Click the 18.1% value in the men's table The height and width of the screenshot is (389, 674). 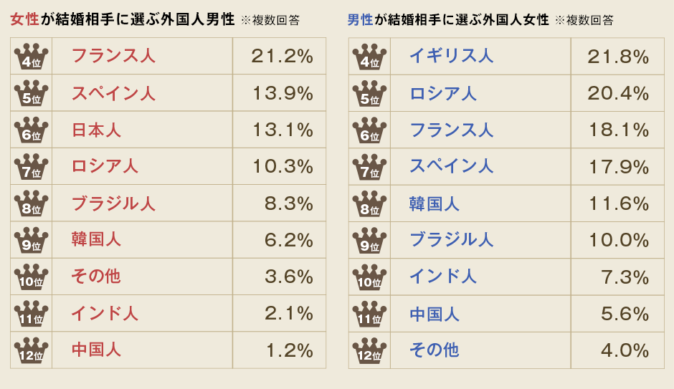coord(618,130)
